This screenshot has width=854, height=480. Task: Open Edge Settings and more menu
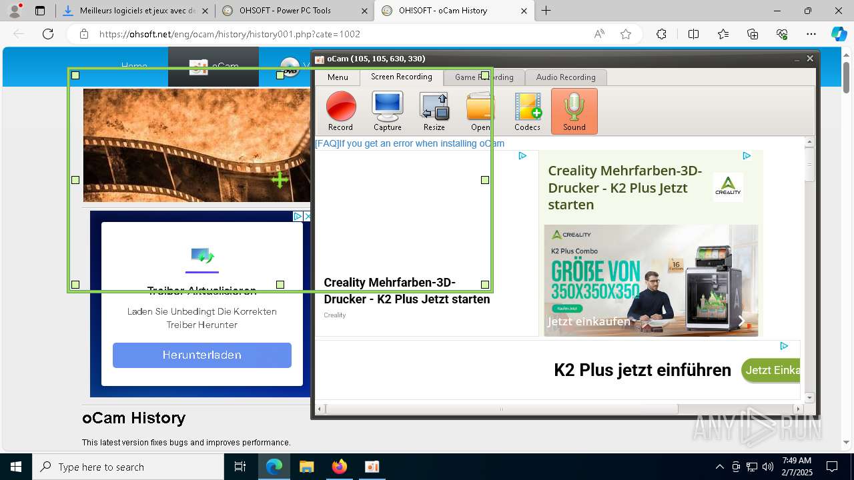[811, 34]
